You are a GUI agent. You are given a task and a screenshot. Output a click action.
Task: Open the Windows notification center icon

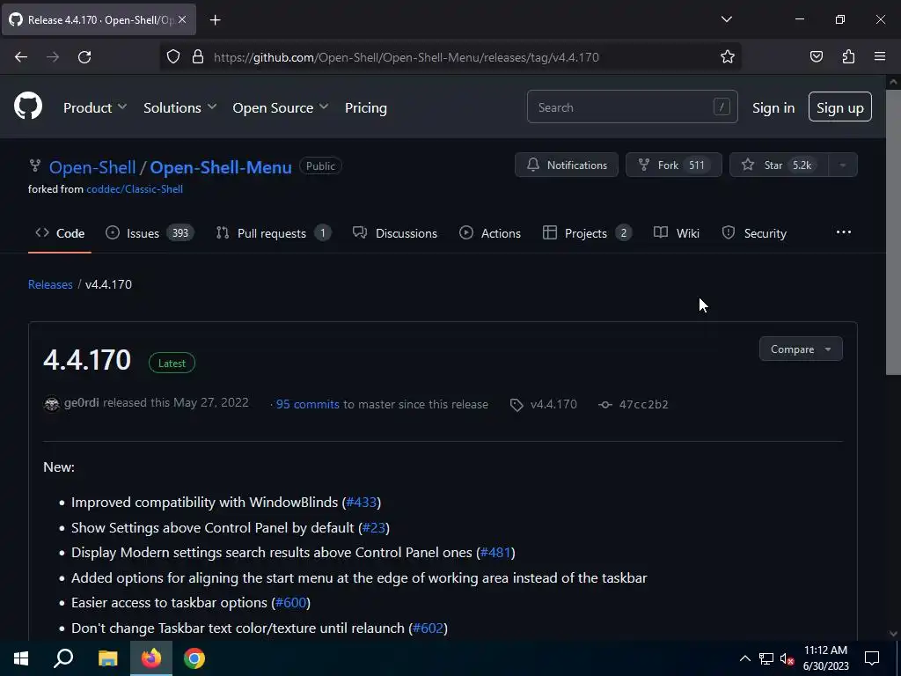(x=872, y=658)
